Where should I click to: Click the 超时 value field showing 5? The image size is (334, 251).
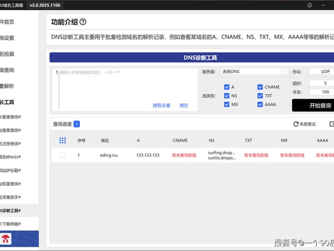tap(321, 83)
